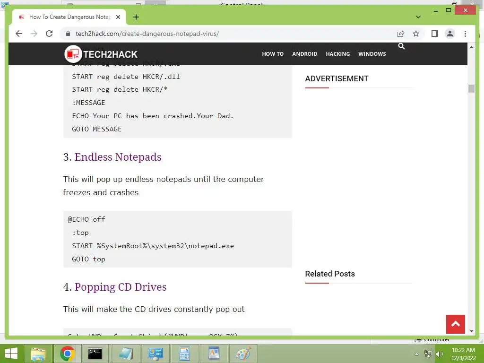Screen dimensions: 484x363
Task: Open the notepad-style taskbar icon
Action: point(126,354)
